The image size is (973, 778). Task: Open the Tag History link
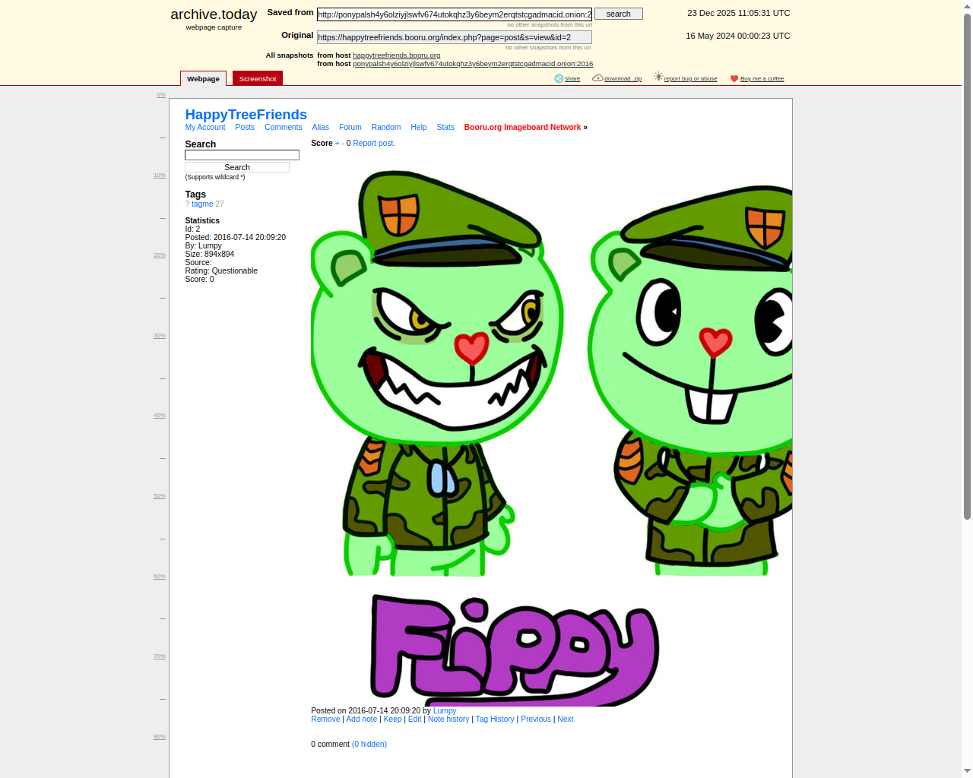pyautogui.click(x=495, y=719)
